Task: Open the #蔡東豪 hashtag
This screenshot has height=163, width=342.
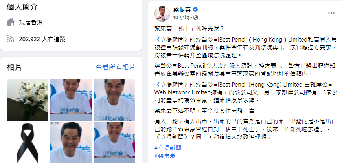Action: pos(165,156)
